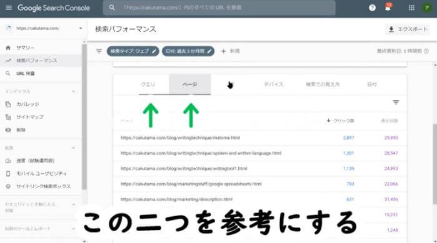Select the writingtool1.html page row
Image resolution: width=437 pixels, height=243 pixels.
(x=259, y=169)
